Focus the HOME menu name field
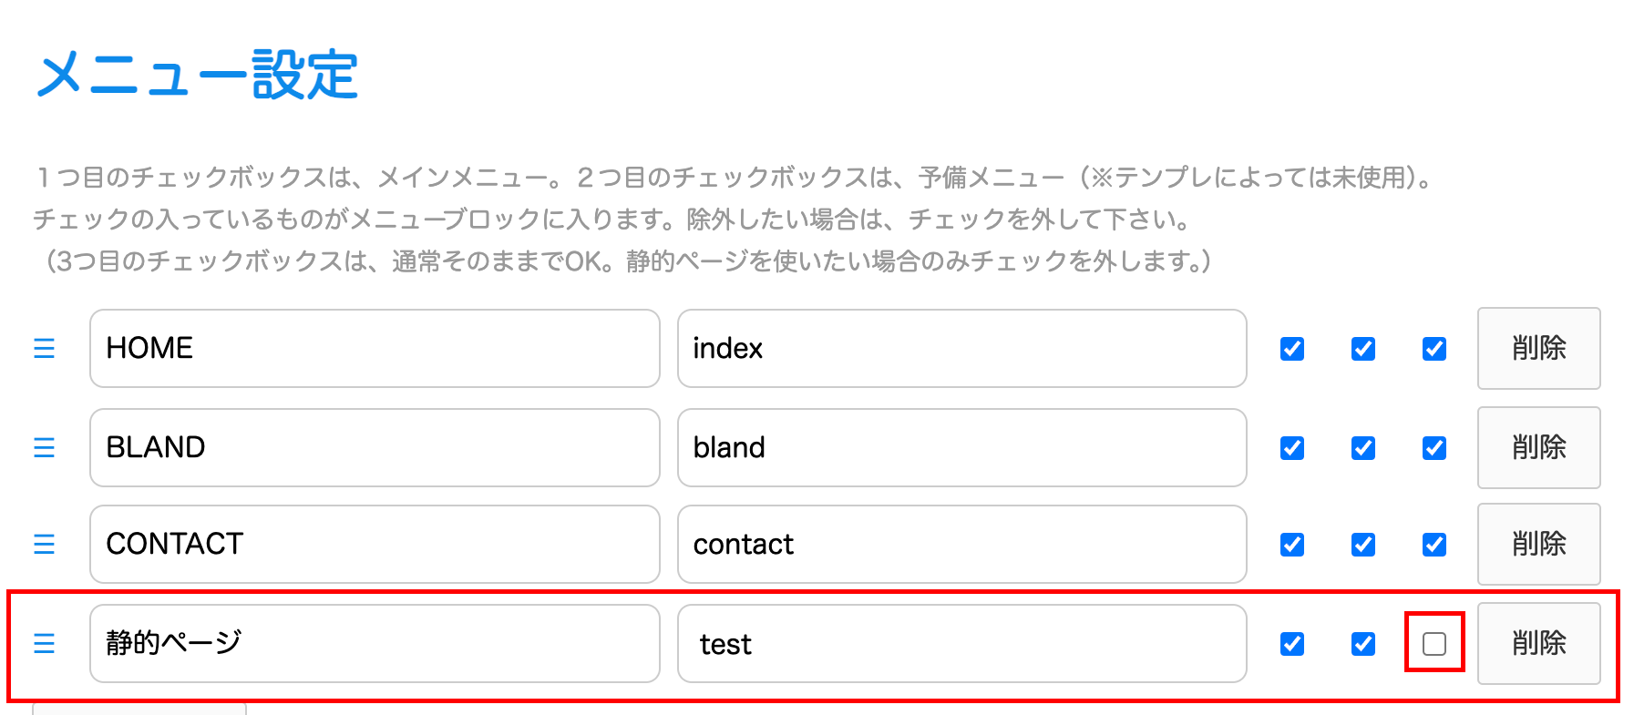This screenshot has width=1634, height=715. point(375,349)
